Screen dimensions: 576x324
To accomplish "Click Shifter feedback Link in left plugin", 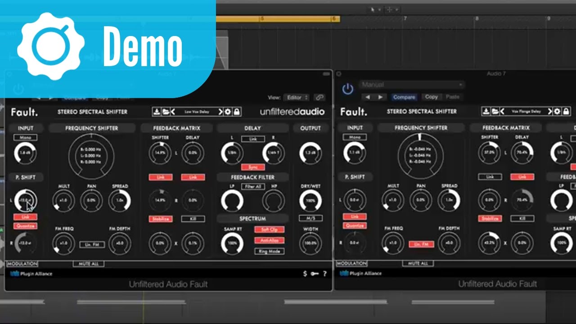I will tap(161, 177).
